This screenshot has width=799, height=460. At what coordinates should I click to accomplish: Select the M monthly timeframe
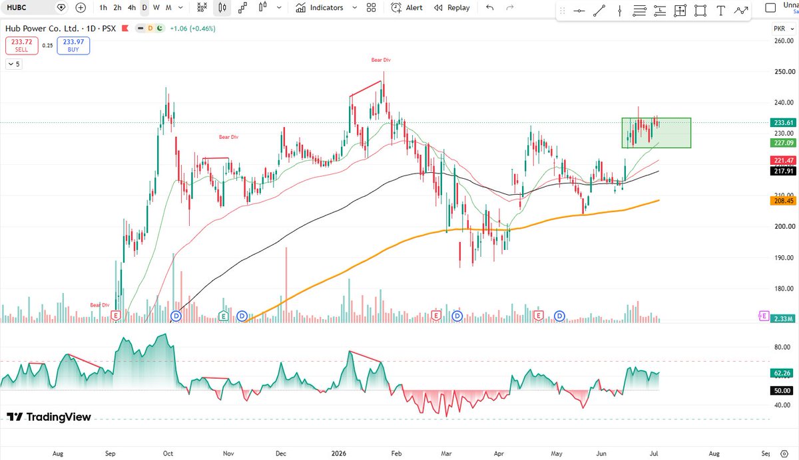point(168,7)
